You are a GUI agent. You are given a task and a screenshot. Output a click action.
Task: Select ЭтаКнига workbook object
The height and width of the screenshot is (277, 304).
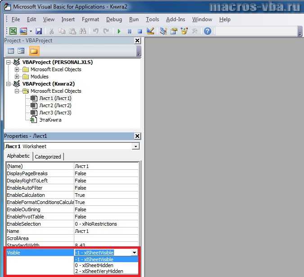click(50, 120)
